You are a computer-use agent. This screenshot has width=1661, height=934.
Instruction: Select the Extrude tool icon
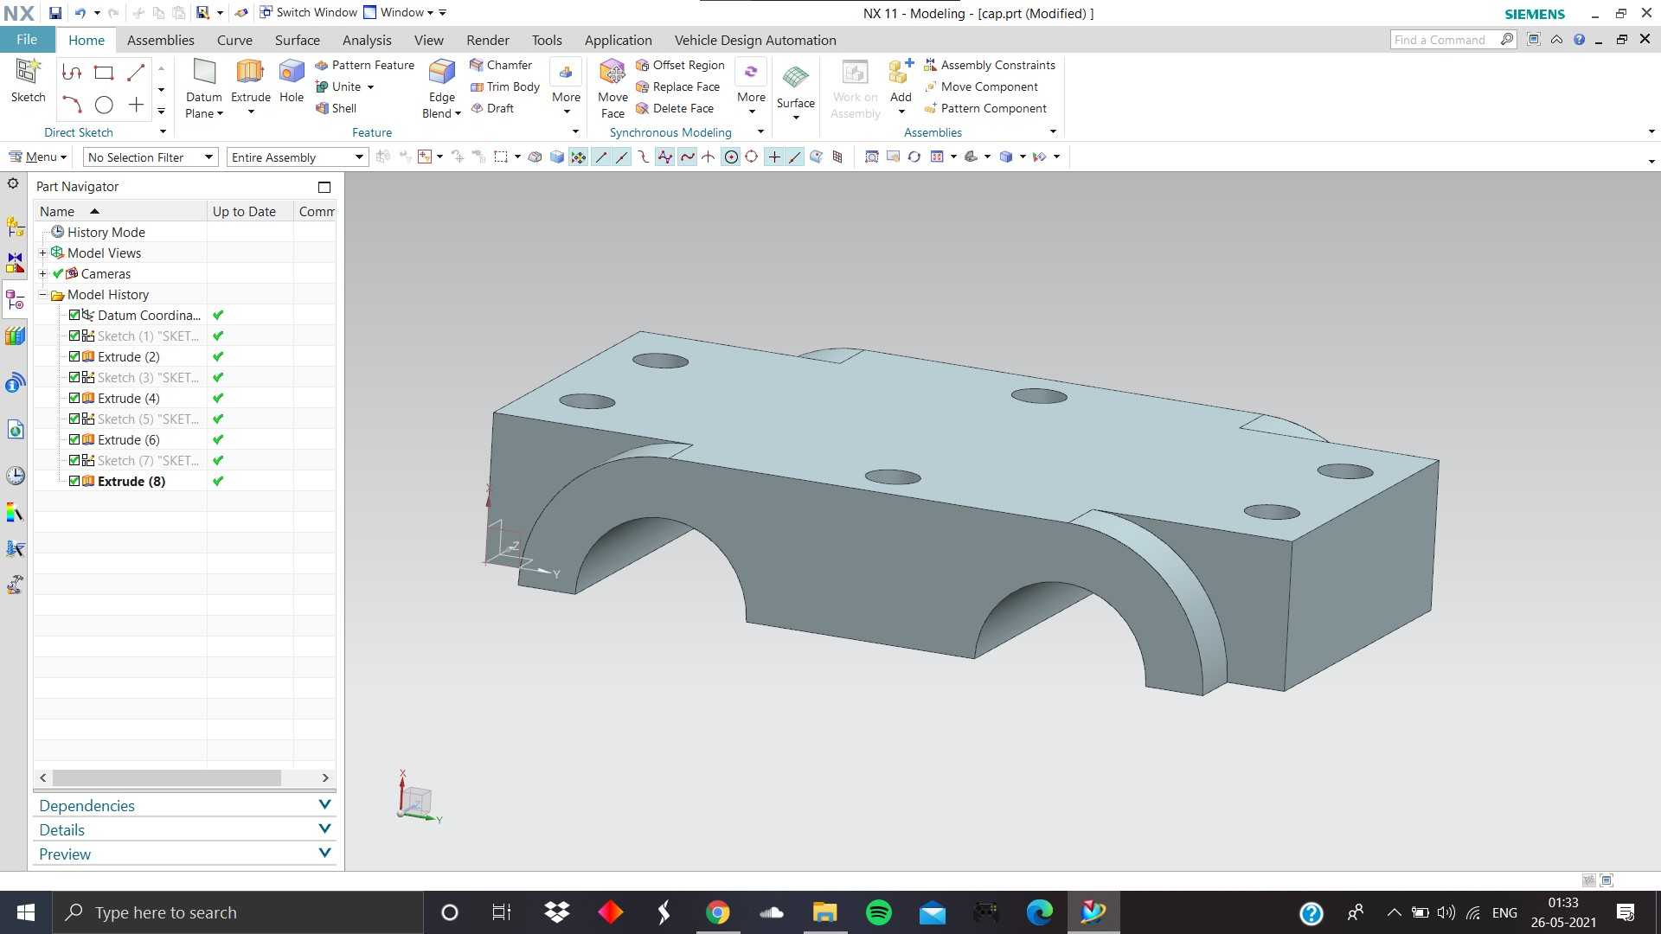coord(250,73)
